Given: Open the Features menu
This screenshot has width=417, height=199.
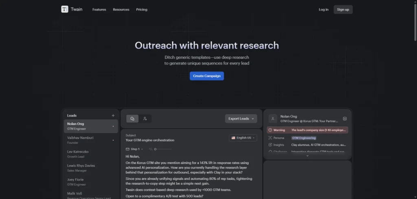Looking at the screenshot, I should coord(99,9).
